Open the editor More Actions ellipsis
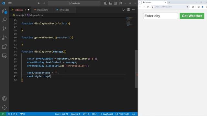Screen dimensions: 207x116 click(x=133, y=10)
